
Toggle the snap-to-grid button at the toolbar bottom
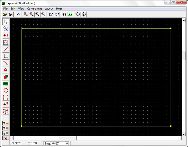point(6,138)
